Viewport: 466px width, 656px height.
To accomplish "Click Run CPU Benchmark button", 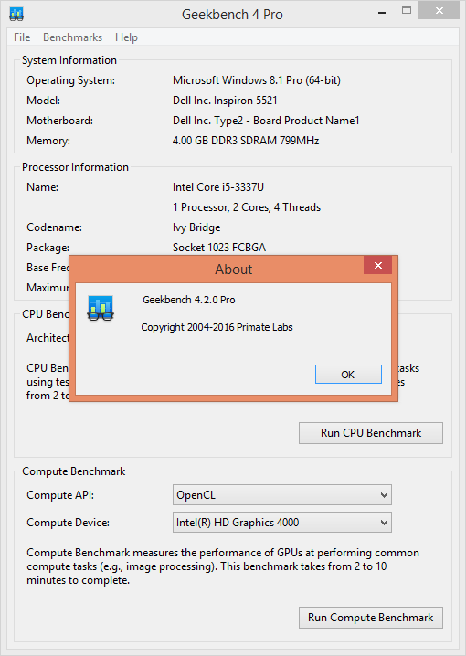I will pyautogui.click(x=371, y=432).
